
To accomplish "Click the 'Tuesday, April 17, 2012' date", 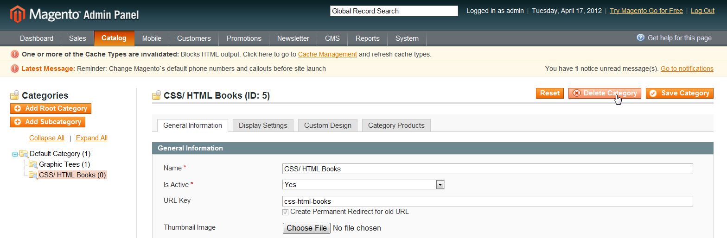I will [x=567, y=11].
